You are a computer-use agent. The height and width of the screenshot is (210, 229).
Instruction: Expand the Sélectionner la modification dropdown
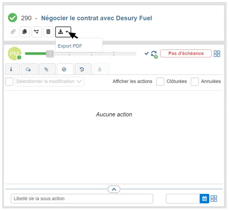49,81
